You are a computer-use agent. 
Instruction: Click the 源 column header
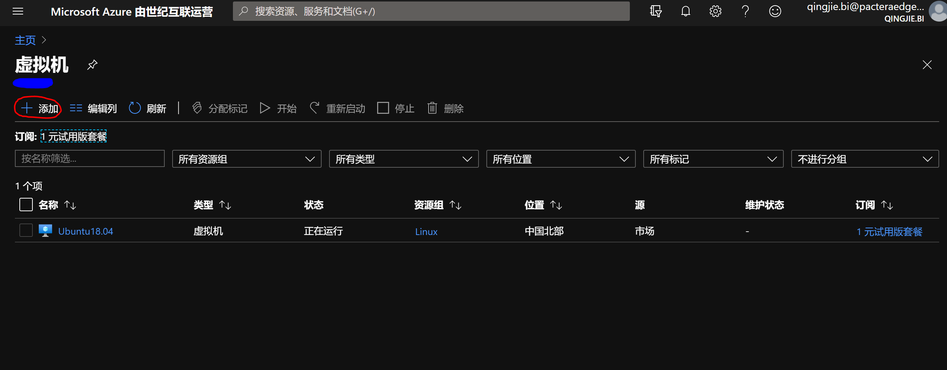[640, 205]
